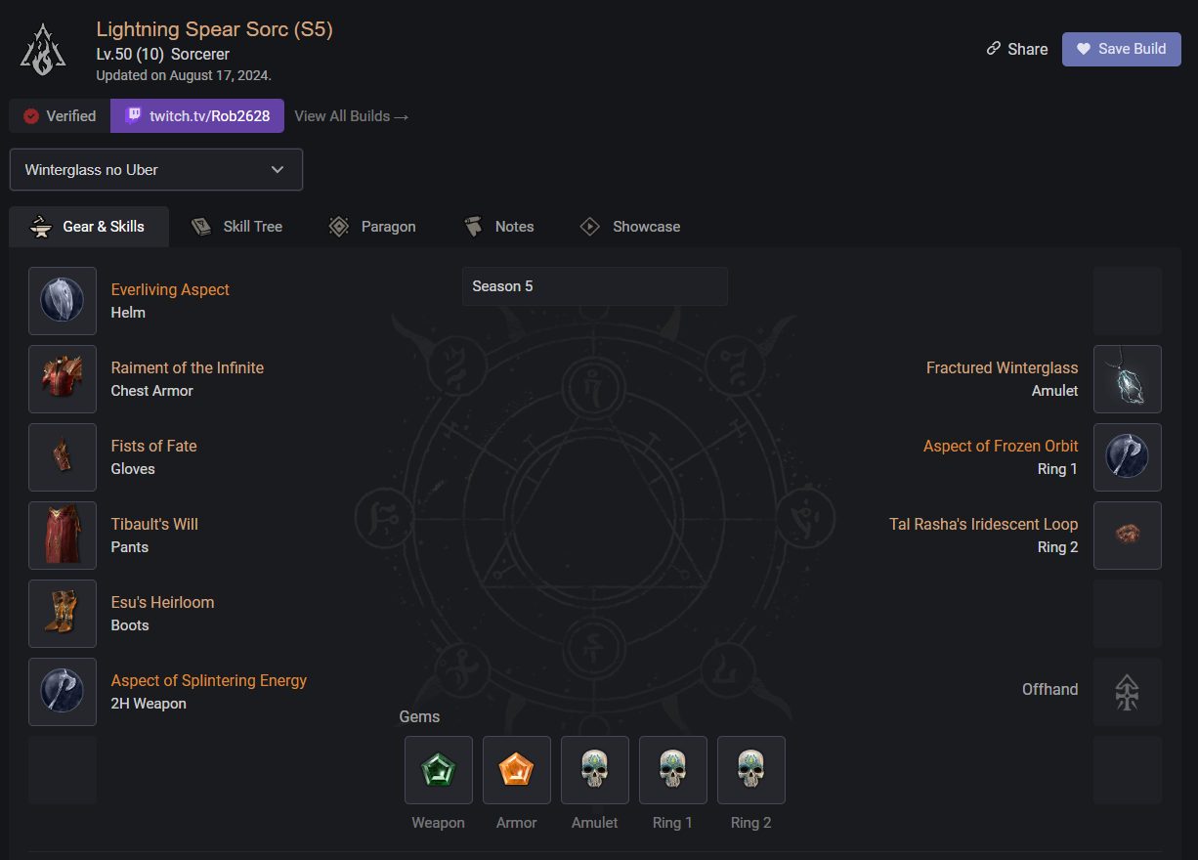
Task: Open the Showcase tab
Action: [630, 227]
